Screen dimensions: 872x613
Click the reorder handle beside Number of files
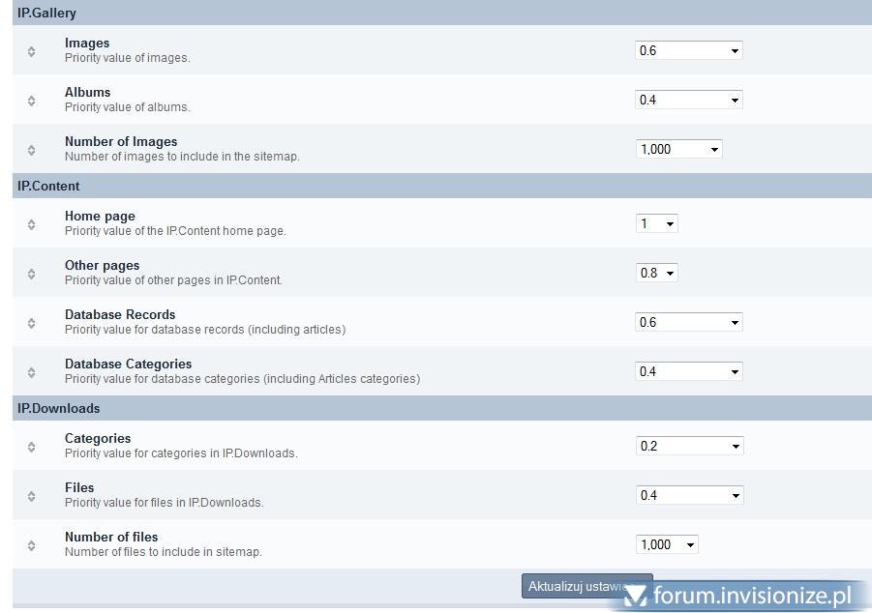[31, 545]
